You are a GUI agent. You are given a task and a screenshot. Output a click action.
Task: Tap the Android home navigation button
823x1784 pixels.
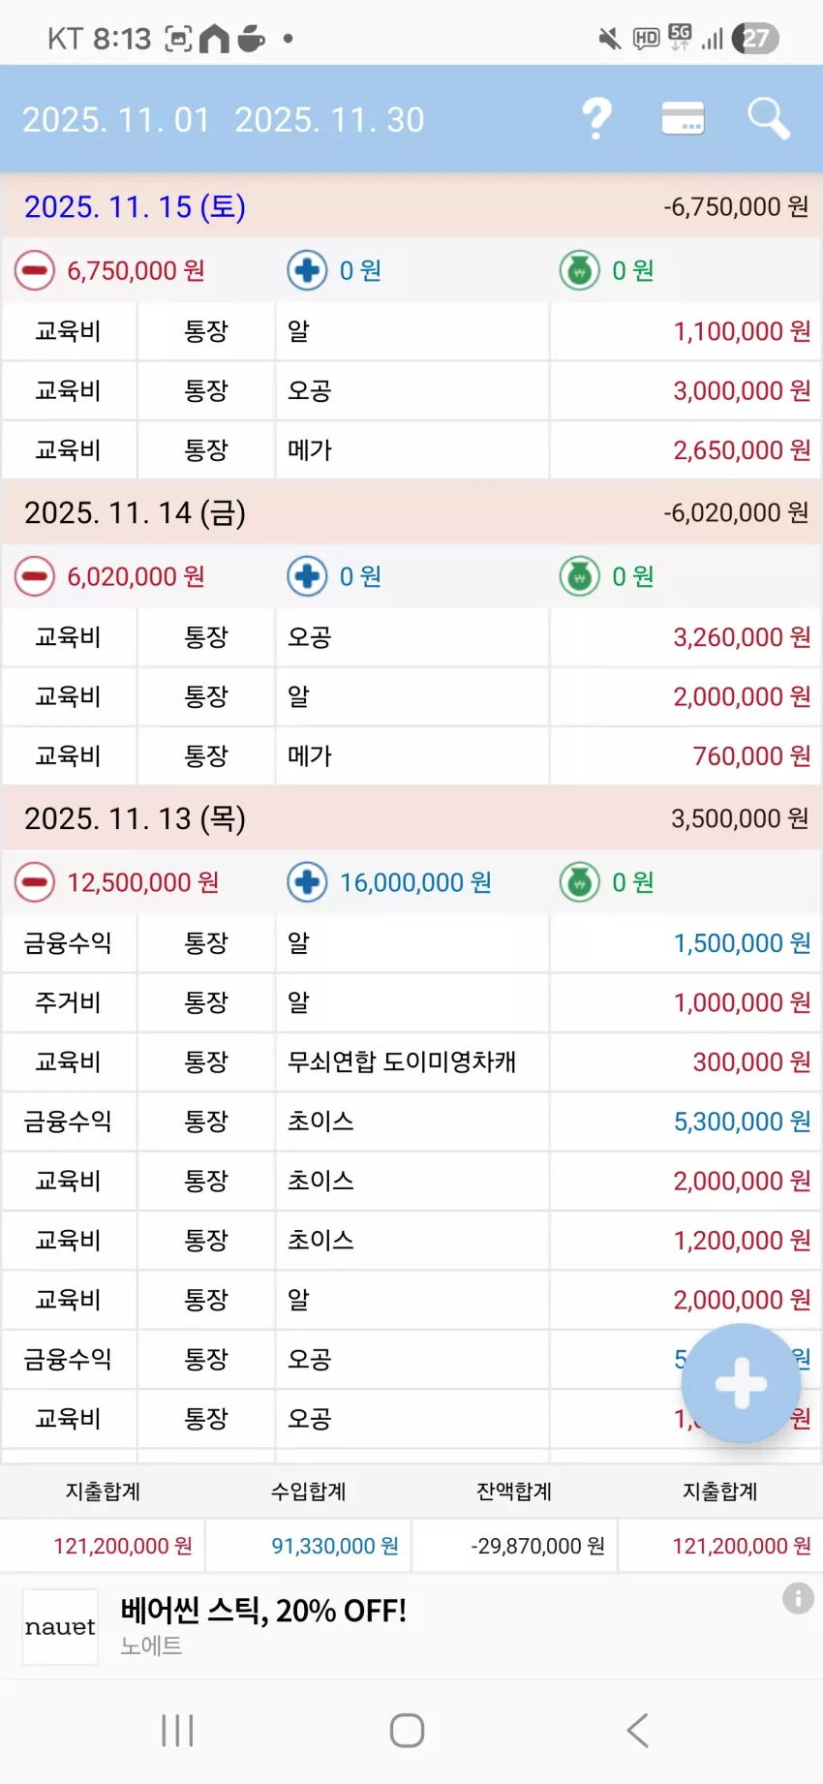pyautogui.click(x=407, y=1731)
